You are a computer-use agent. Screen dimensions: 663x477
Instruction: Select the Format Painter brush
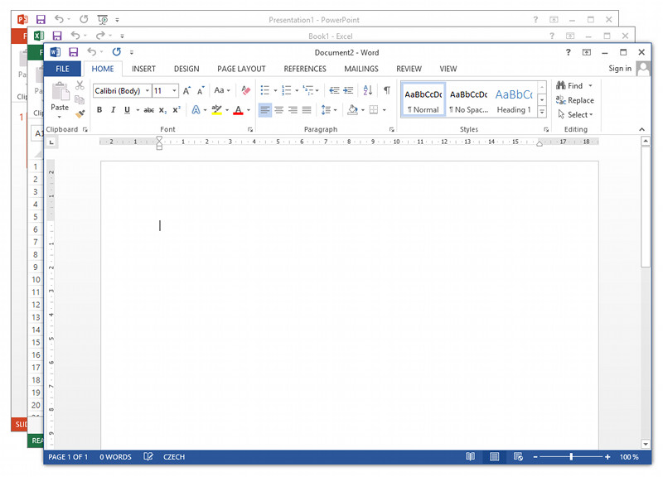(x=80, y=113)
